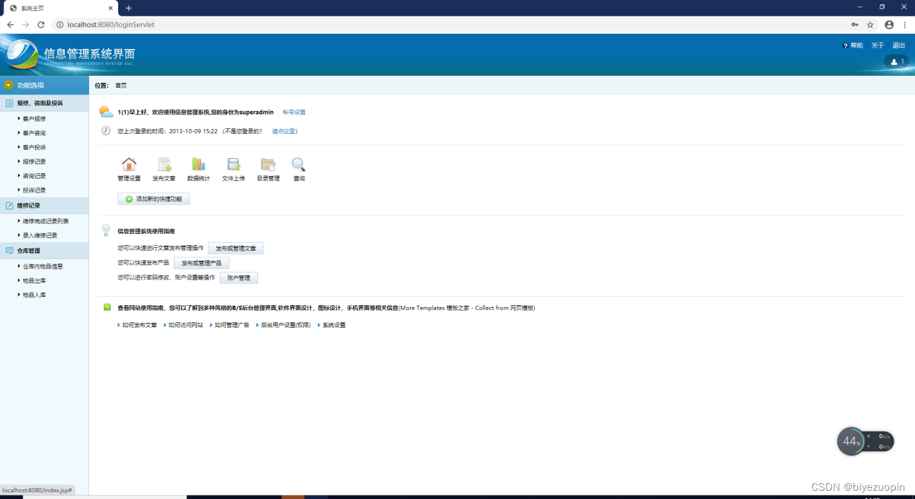Click the 44% network speed widget
Screen dimensions: 915x499
tap(865, 441)
